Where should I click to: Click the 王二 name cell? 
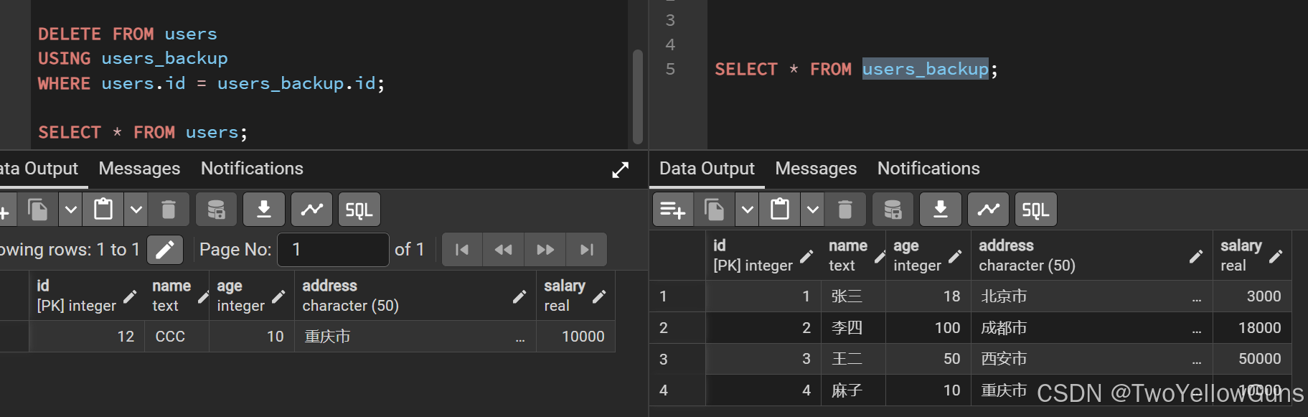(854, 359)
